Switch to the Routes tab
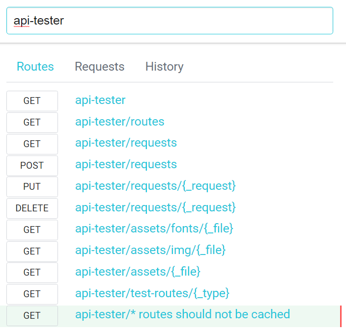This screenshot has height=333, width=346. click(35, 67)
